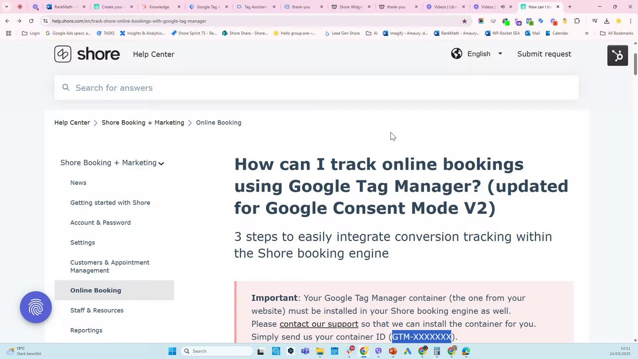Open Staff & Resources in sidebar

97,311
